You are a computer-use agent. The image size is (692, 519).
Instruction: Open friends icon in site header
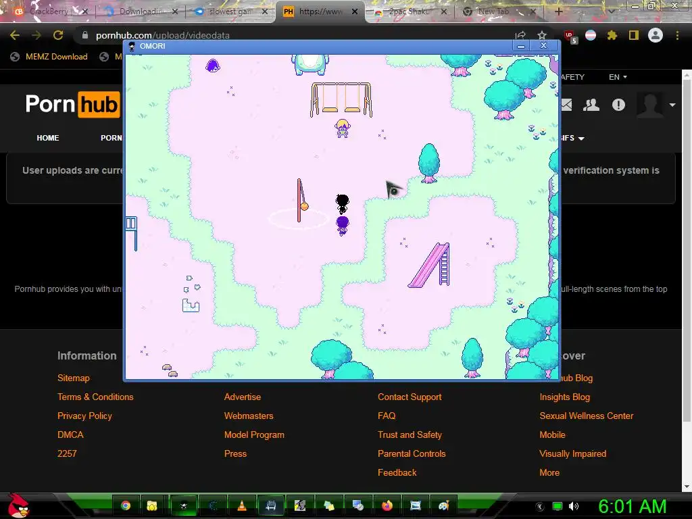[x=591, y=105]
